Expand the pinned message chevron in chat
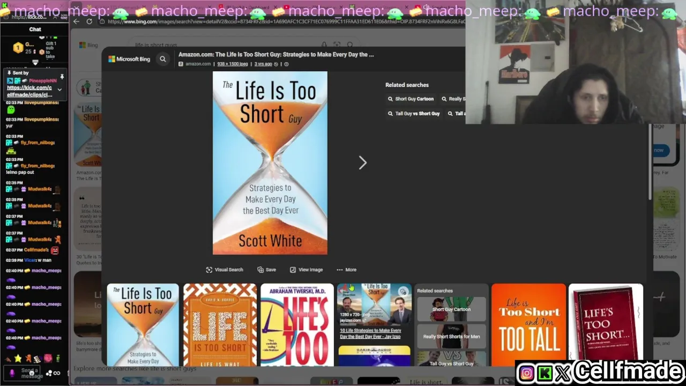The width and height of the screenshot is (686, 386). pos(59,90)
